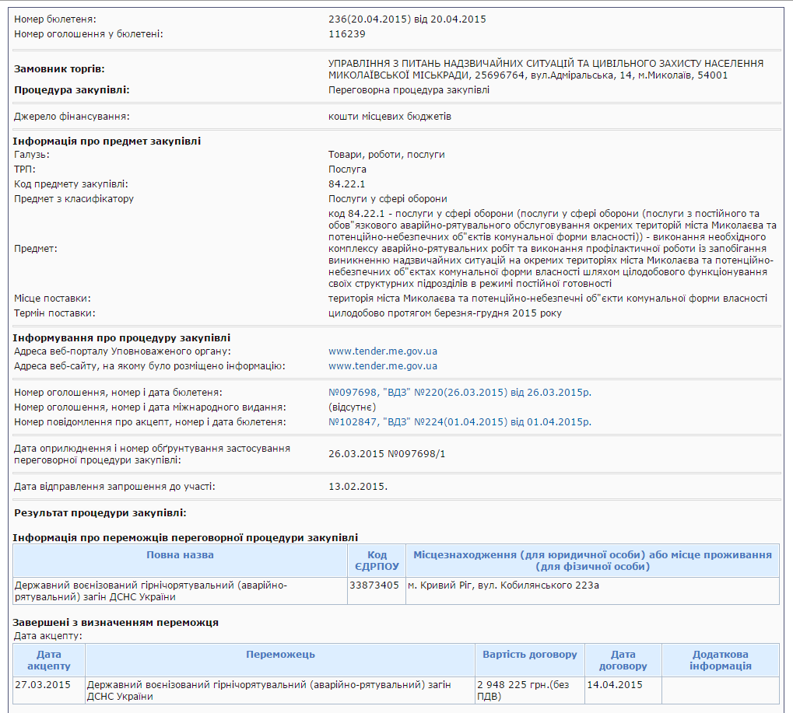Select the ЄДРПОУ code 33873405 cell

pos(374,585)
